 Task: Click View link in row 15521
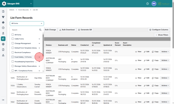click(138, 102)
